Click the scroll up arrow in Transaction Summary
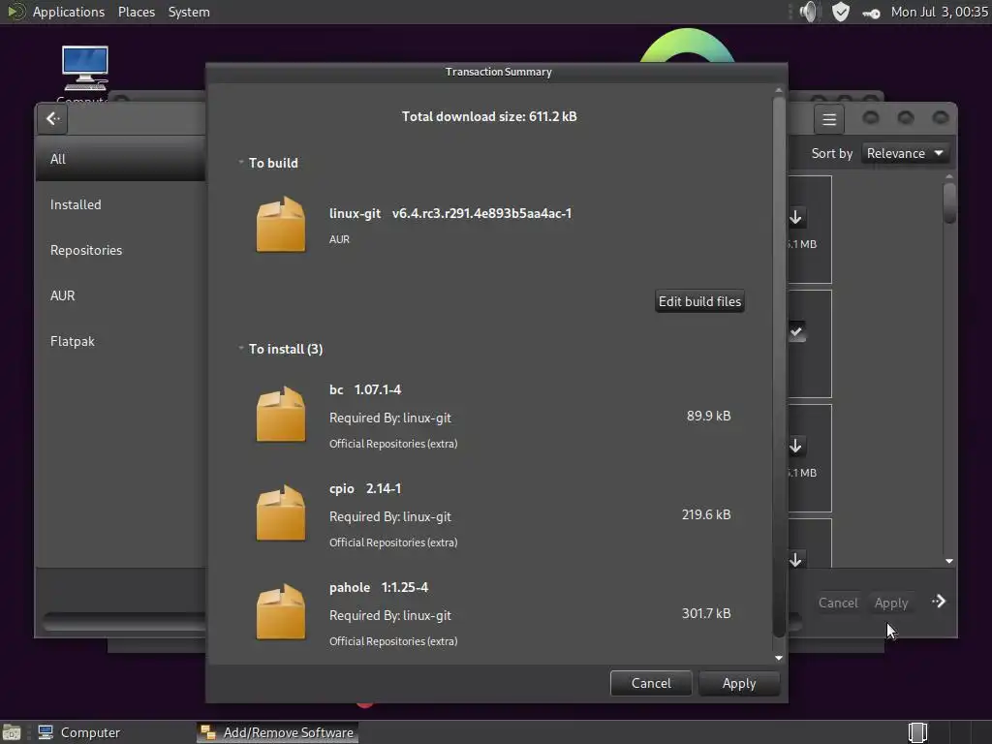Image resolution: width=992 pixels, height=744 pixels. click(779, 90)
